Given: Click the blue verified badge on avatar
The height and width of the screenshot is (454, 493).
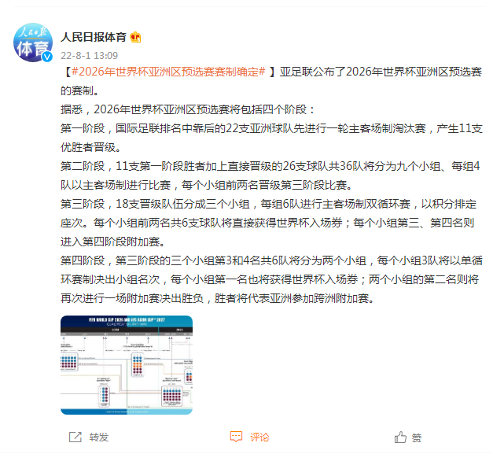Looking at the screenshot, I should point(47,57).
